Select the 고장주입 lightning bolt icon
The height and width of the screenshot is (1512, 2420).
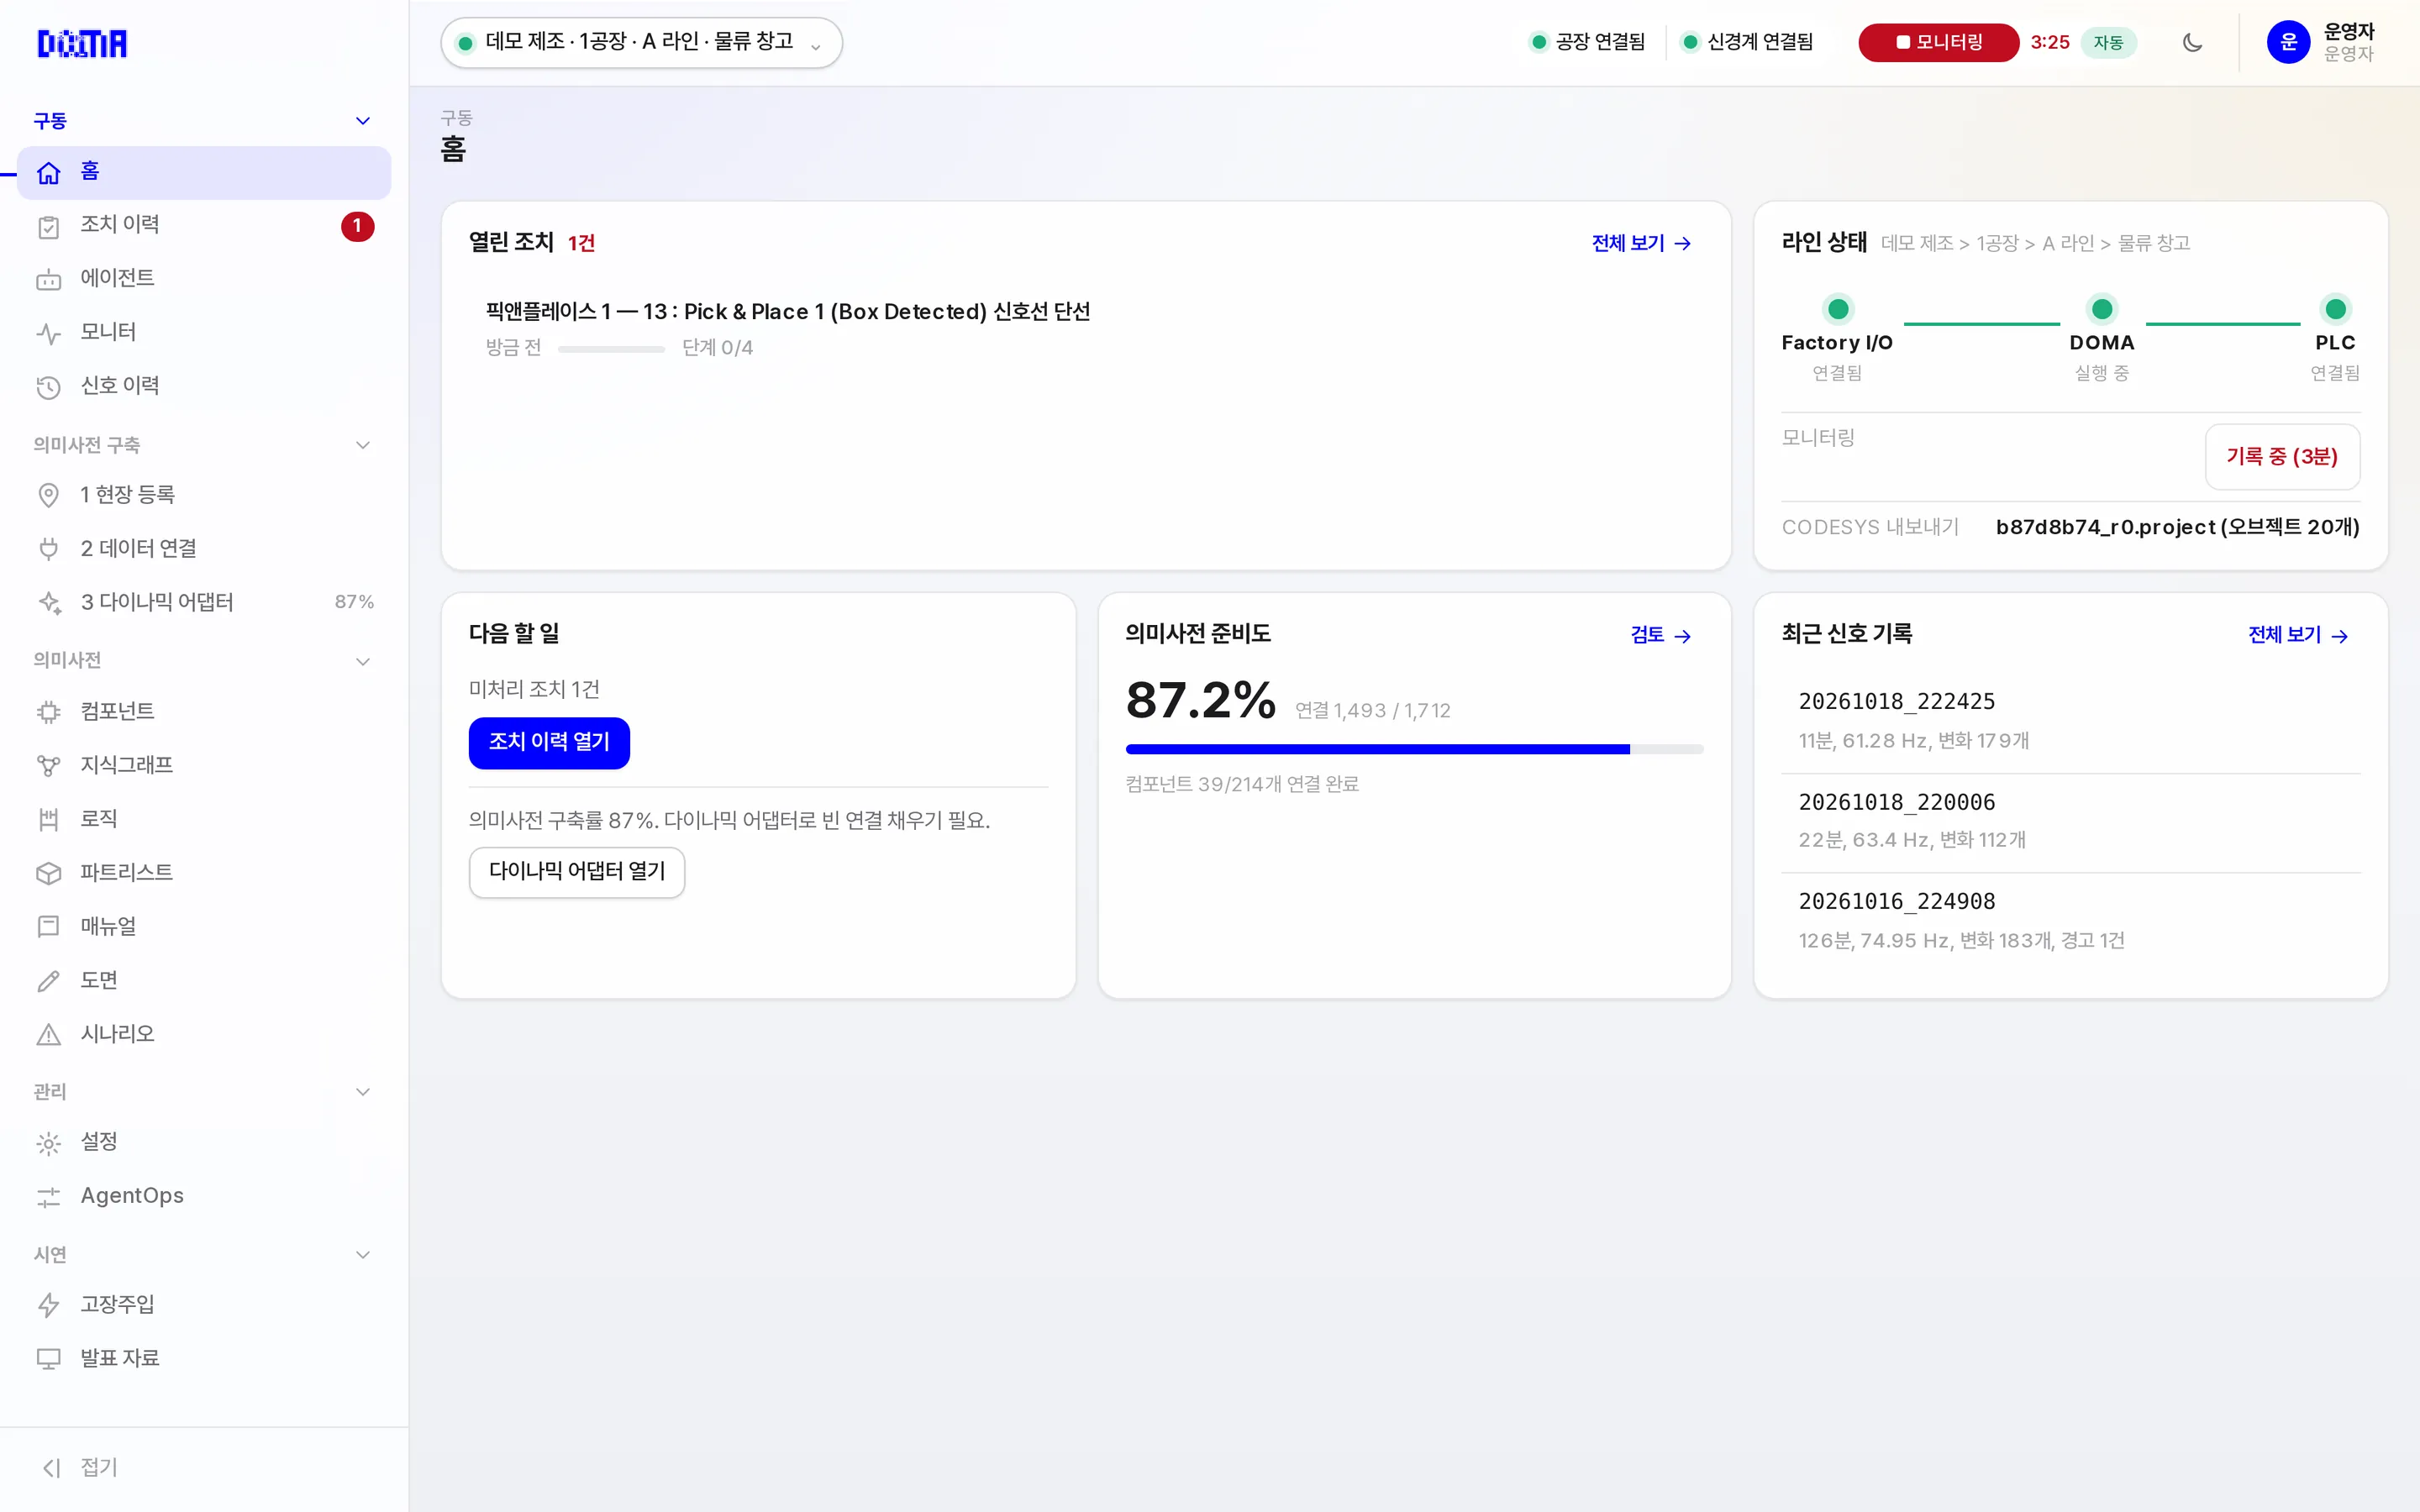(48, 1305)
